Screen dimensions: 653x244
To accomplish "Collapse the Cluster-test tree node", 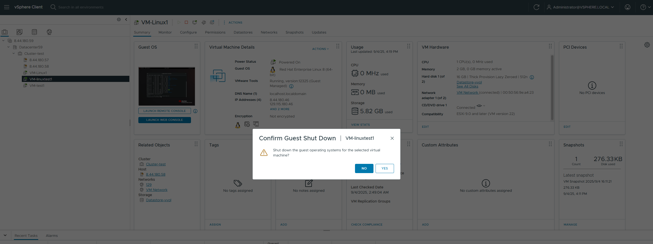I will click(14, 53).
